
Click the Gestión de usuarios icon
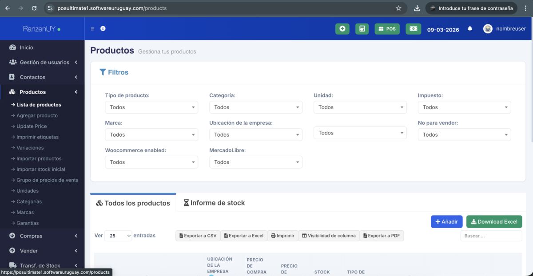12,62
